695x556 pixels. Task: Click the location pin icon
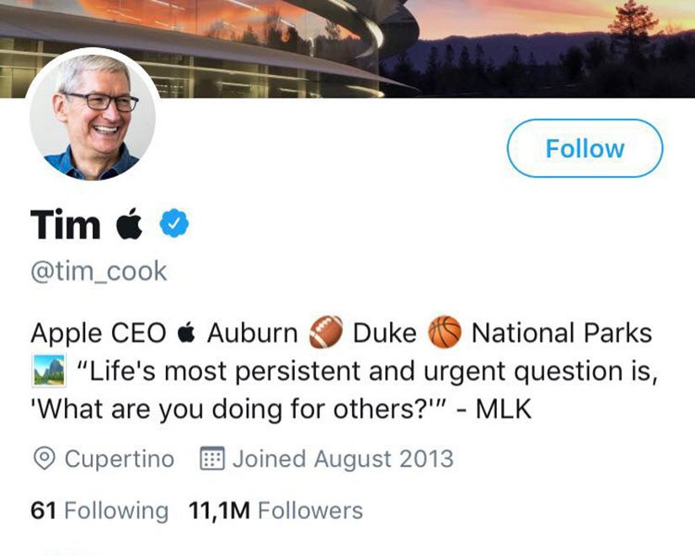[43, 459]
